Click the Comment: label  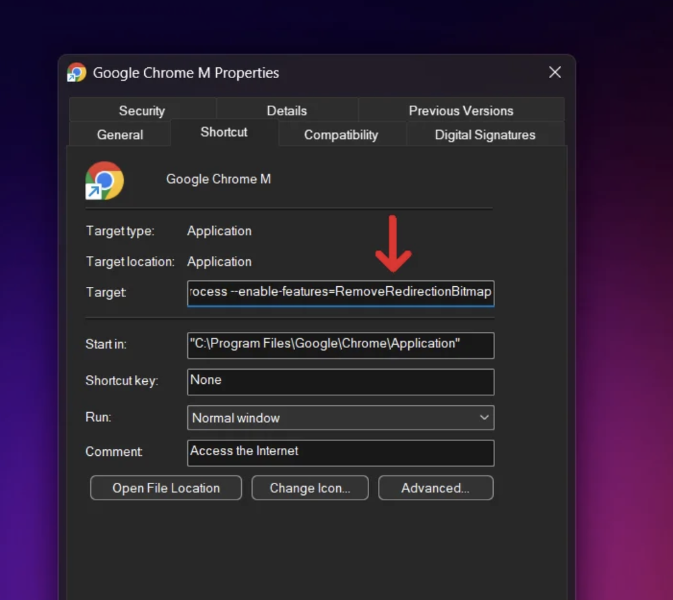[114, 451]
